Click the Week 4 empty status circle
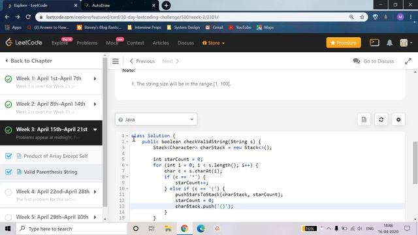Image resolution: width=418 pixels, height=235 pixels. [8, 192]
